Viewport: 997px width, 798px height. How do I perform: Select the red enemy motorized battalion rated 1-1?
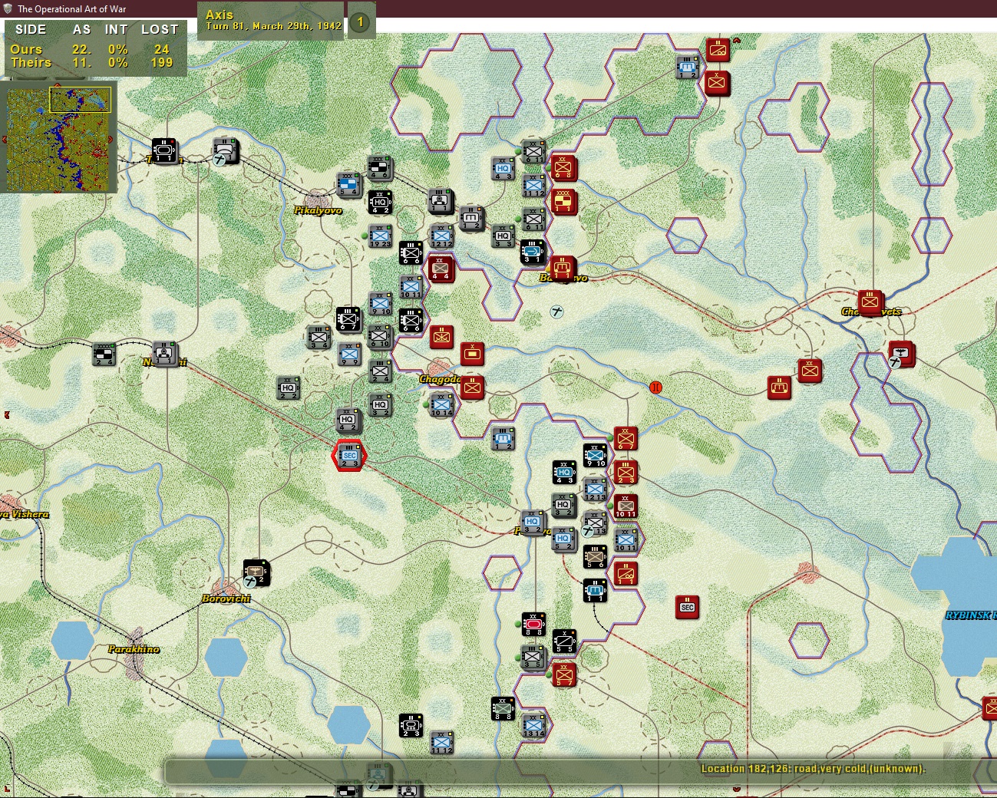click(626, 574)
